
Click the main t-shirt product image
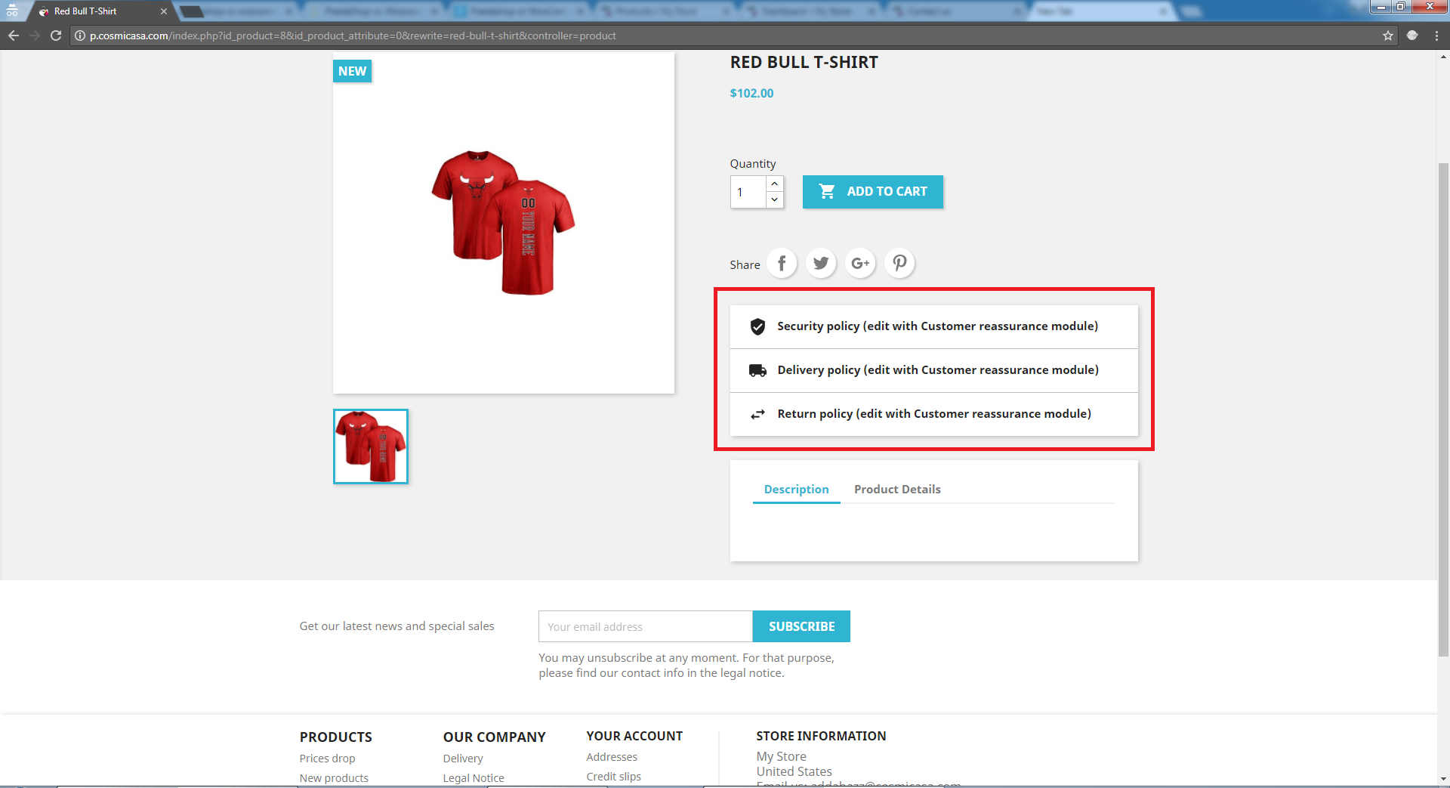(x=504, y=223)
